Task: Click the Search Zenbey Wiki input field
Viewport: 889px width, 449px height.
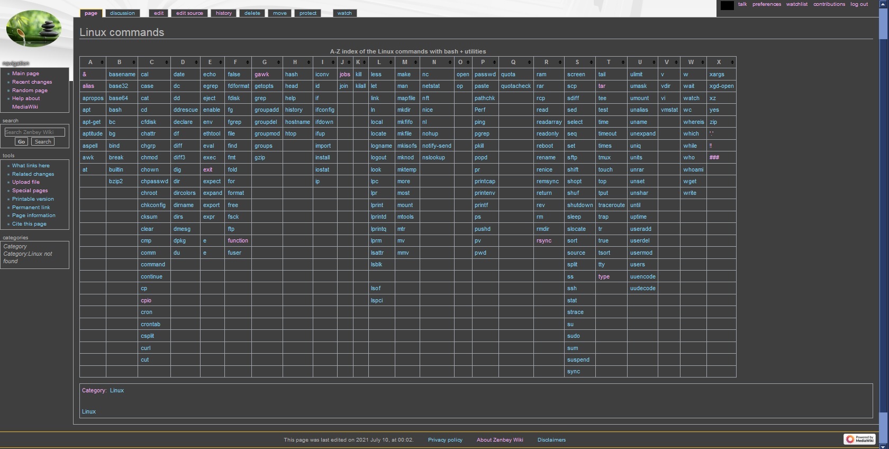Action: pos(34,132)
